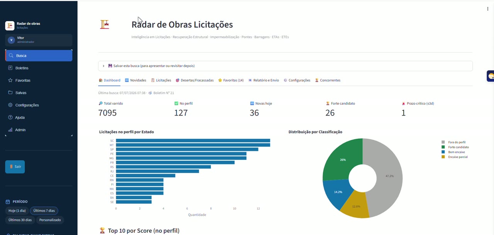The image size is (494, 235).
Task: Click the Radar de obras logo icon
Action: click(10, 25)
